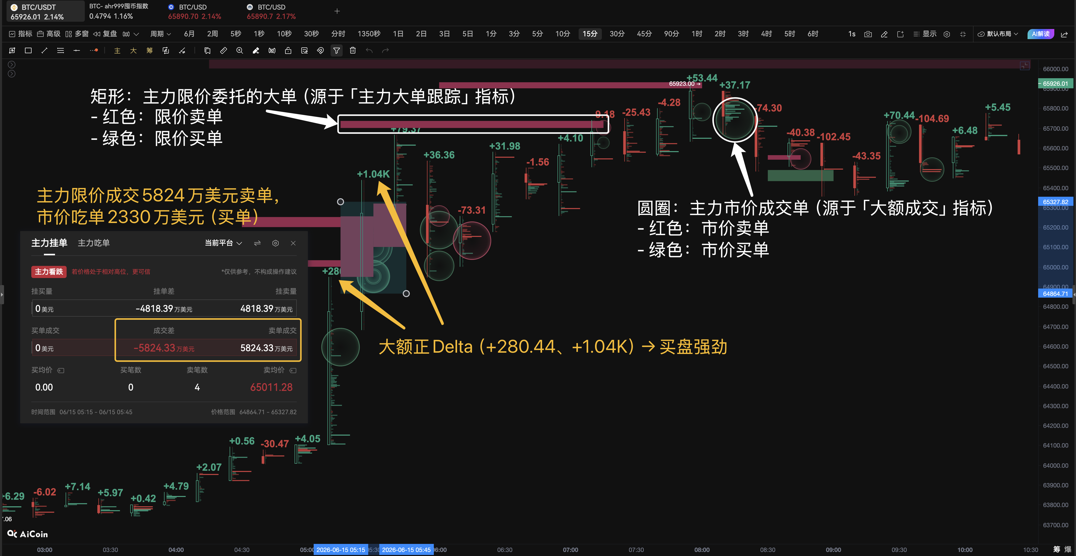Screen dimensions: 1076x556
Task: Close the 主力挂单 panel
Action: [x=293, y=243]
